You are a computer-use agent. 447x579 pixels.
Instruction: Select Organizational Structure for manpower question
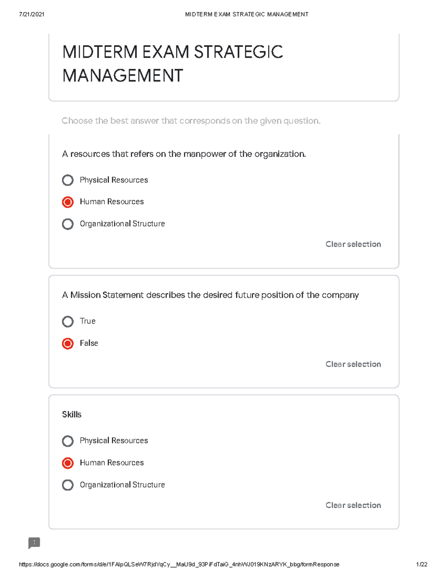coord(67,224)
